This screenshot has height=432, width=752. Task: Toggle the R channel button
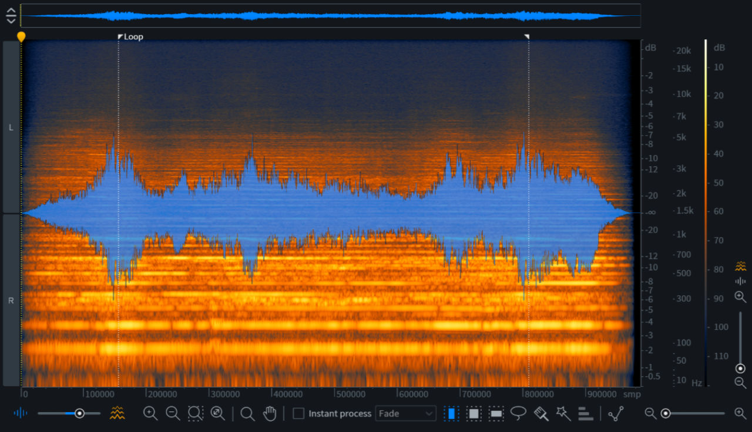click(x=11, y=300)
